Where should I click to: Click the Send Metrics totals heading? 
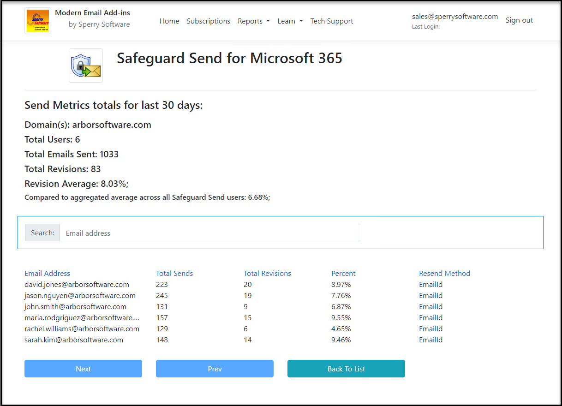[x=114, y=105]
